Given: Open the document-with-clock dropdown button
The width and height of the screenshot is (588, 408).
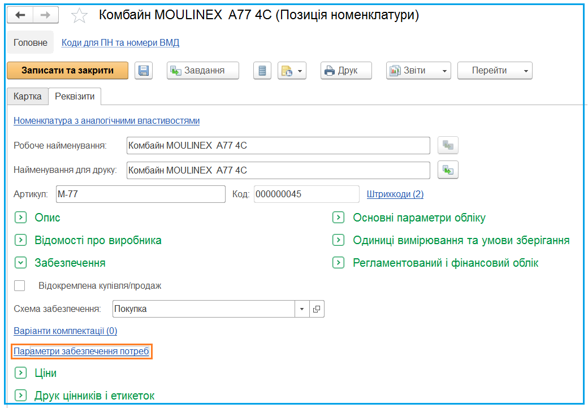Looking at the screenshot, I should (x=292, y=71).
